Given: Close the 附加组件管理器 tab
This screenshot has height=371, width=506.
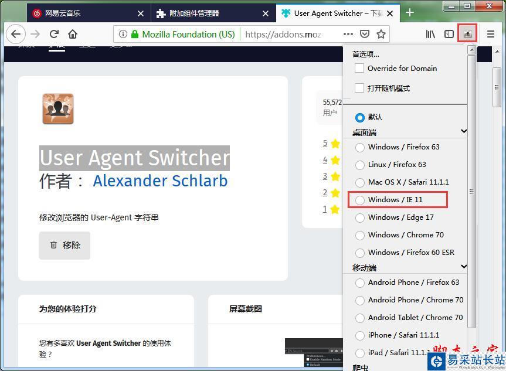Looking at the screenshot, I should (x=265, y=13).
